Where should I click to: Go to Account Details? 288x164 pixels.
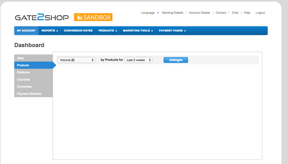point(199,13)
